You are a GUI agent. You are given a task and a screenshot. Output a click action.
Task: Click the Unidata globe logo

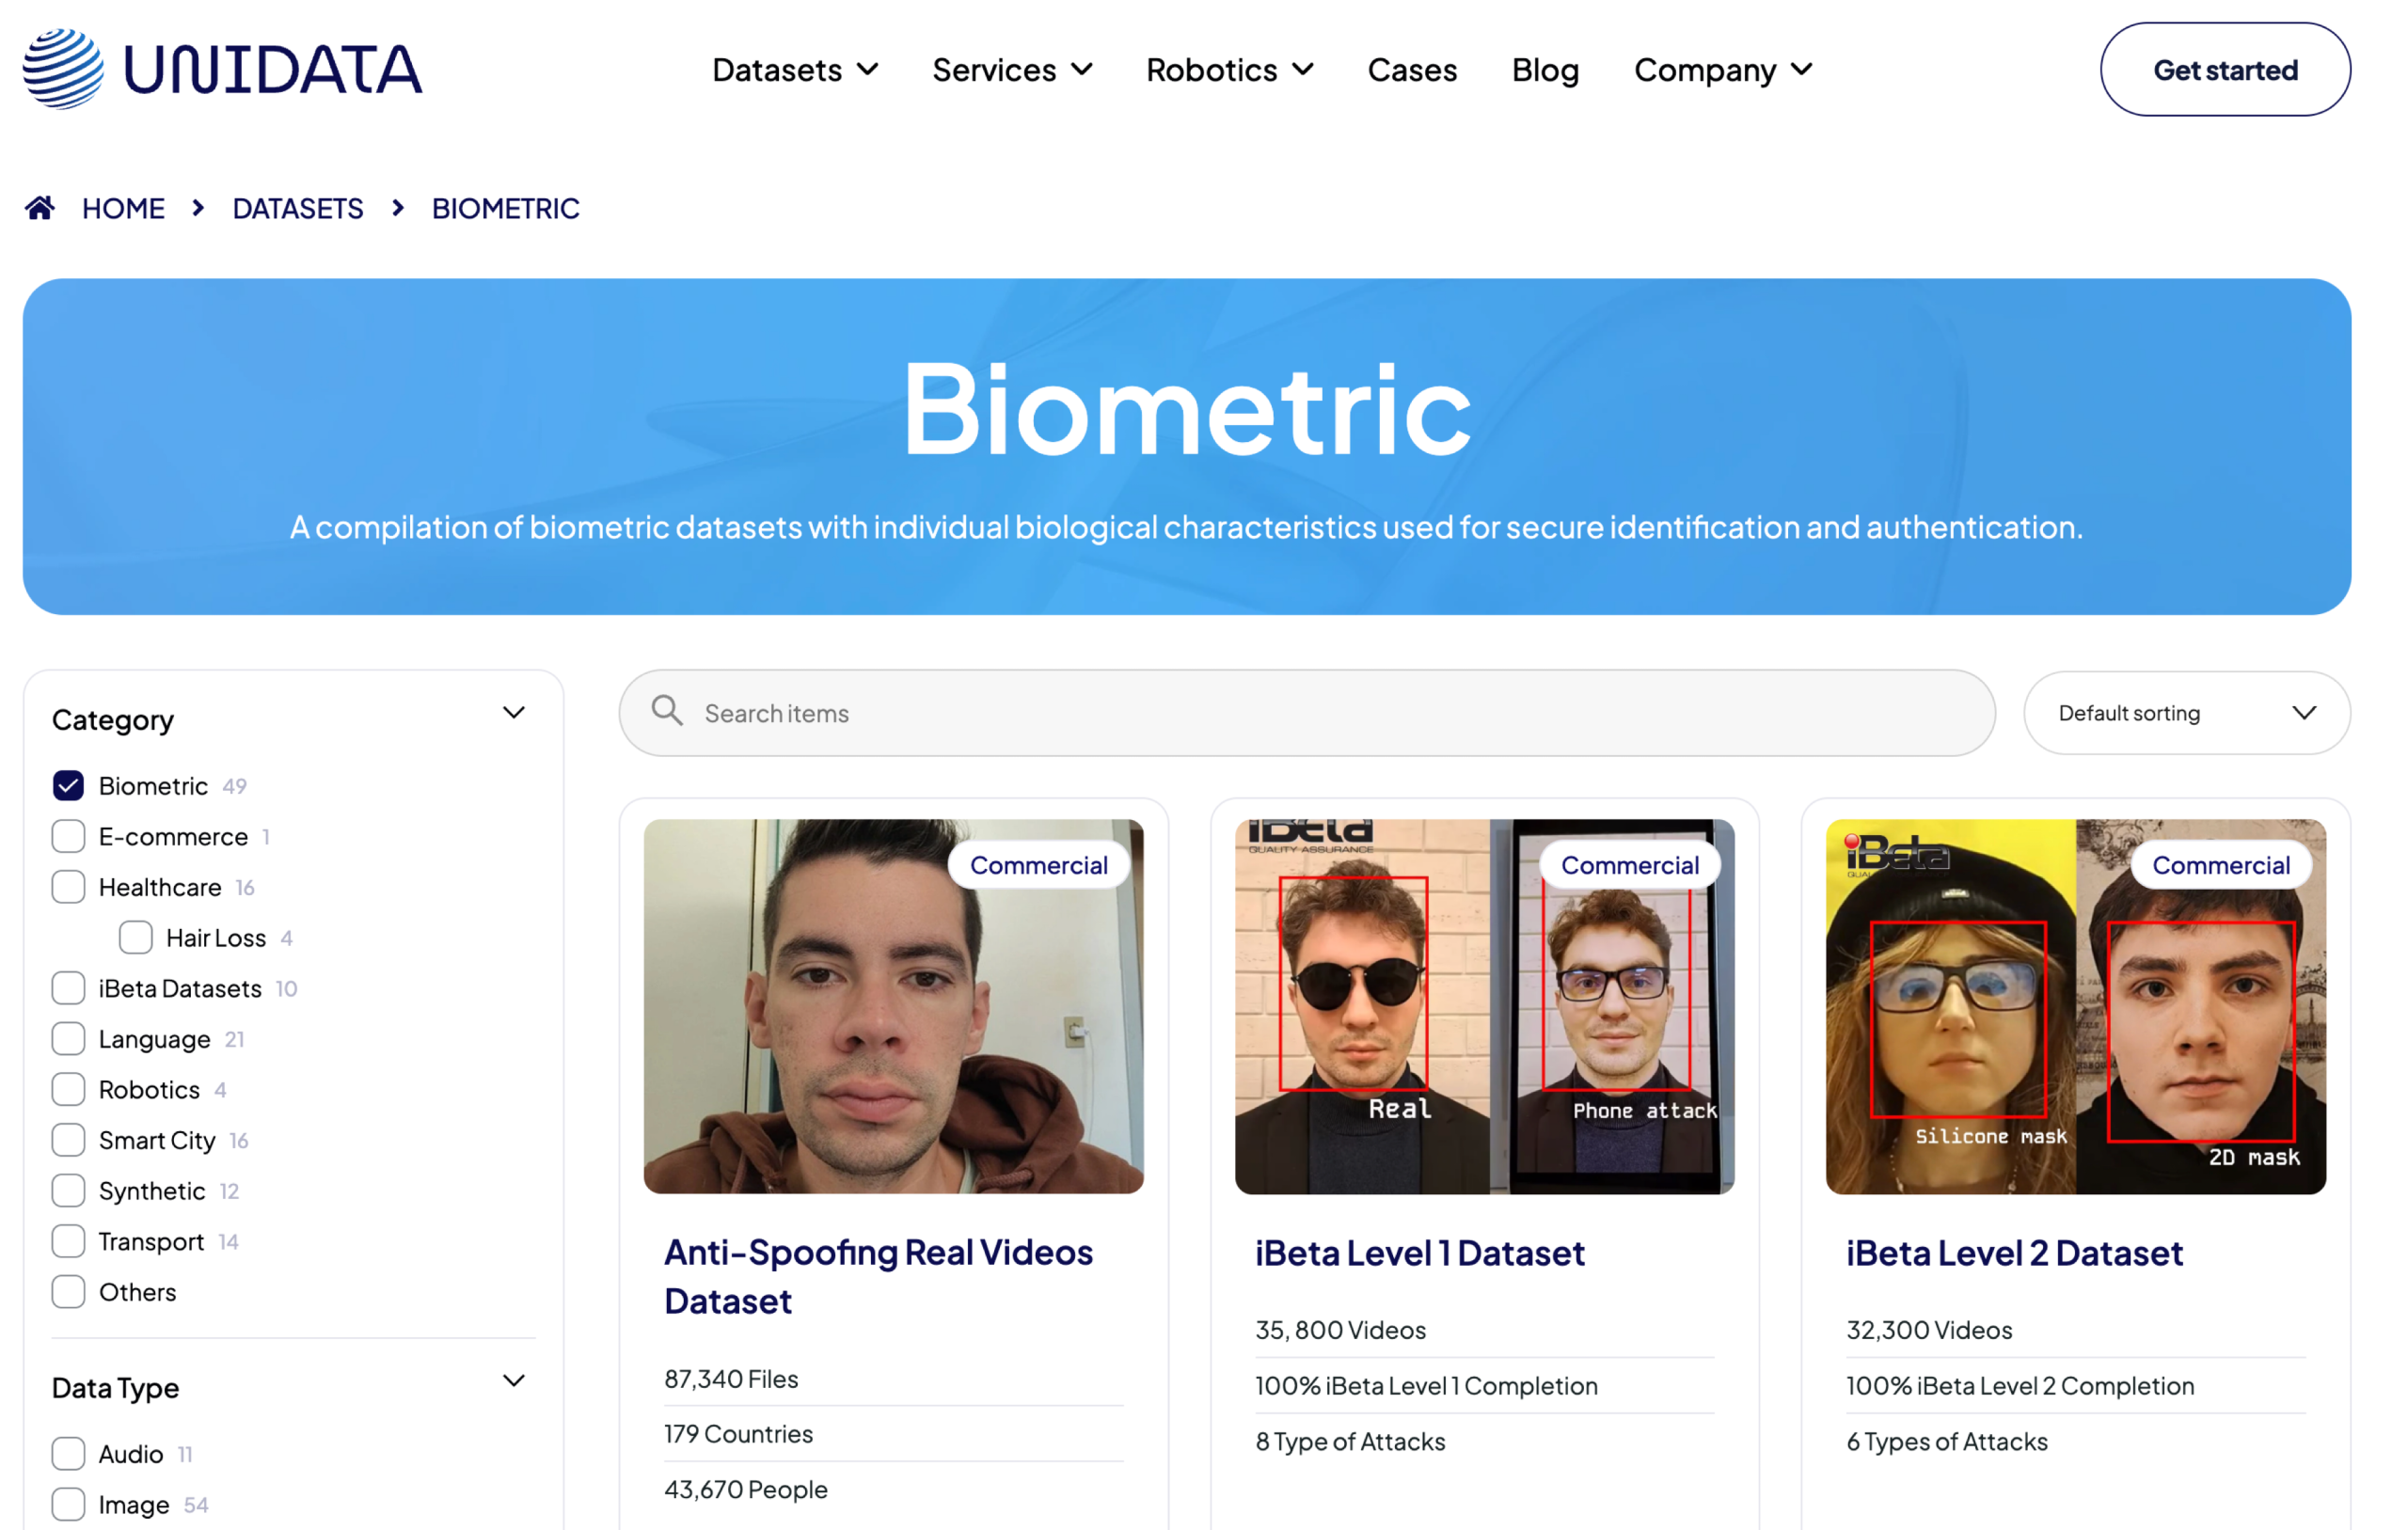pyautogui.click(x=62, y=69)
